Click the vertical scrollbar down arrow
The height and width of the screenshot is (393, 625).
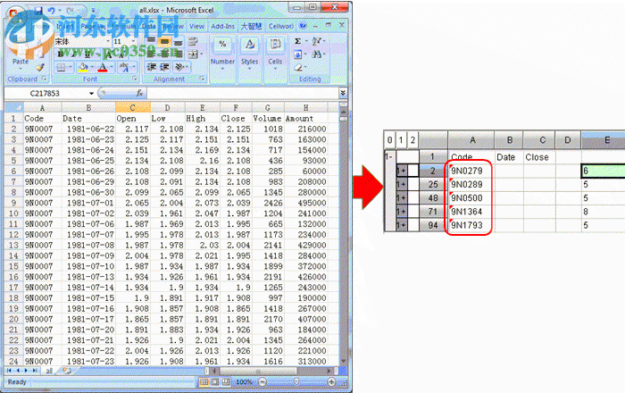pyautogui.click(x=343, y=361)
